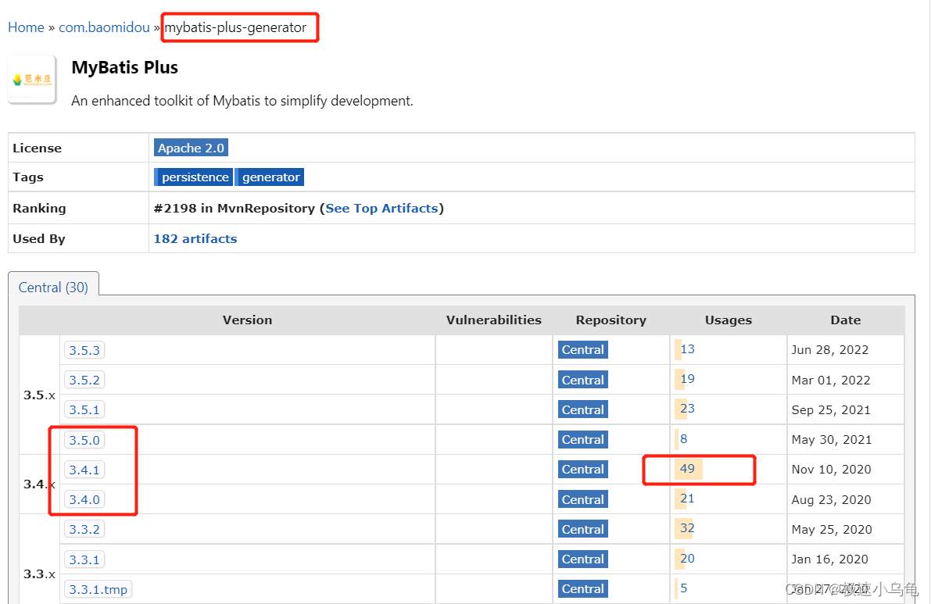The height and width of the screenshot is (604, 931).
Task: View the 182 artifacts that use this library
Action: [195, 238]
